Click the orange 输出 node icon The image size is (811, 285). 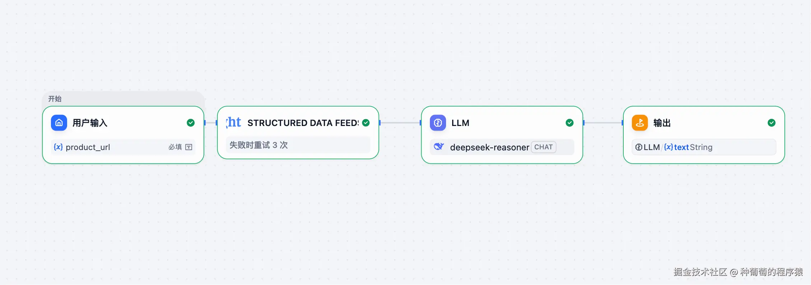click(x=639, y=123)
